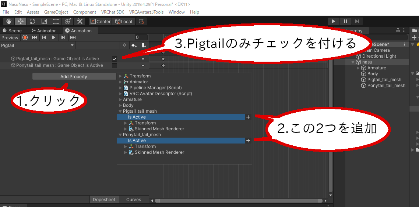
Task: Switch to Curves view
Action: 134,200
